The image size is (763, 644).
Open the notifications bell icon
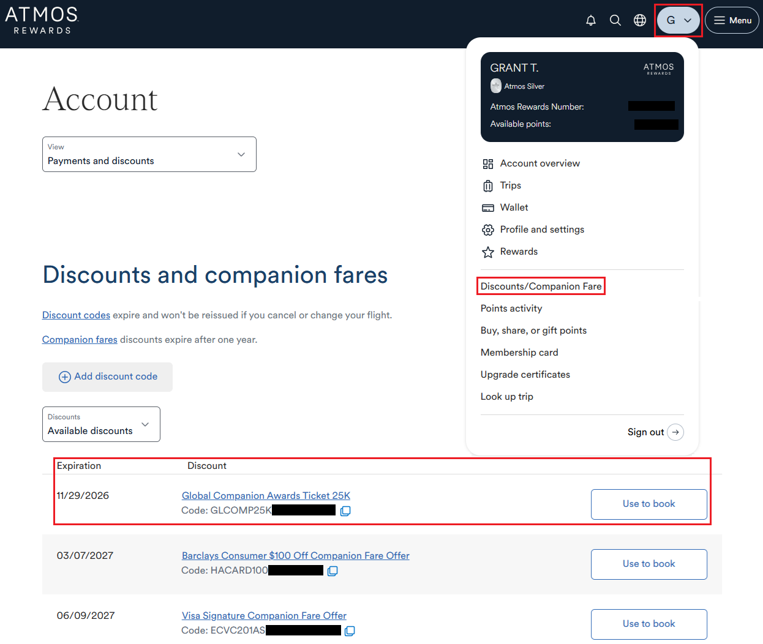(591, 20)
